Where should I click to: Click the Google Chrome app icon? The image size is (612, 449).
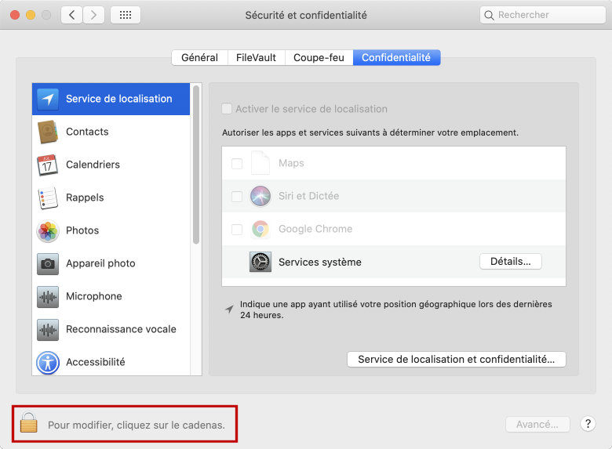pos(260,229)
